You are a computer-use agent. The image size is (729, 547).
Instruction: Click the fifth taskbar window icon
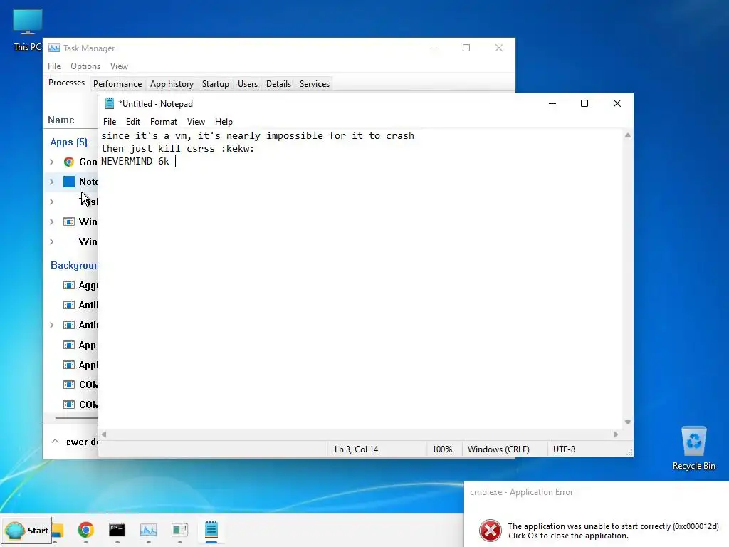click(179, 530)
